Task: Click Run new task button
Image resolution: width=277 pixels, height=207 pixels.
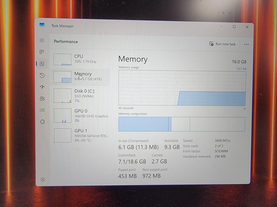Action: [222, 44]
